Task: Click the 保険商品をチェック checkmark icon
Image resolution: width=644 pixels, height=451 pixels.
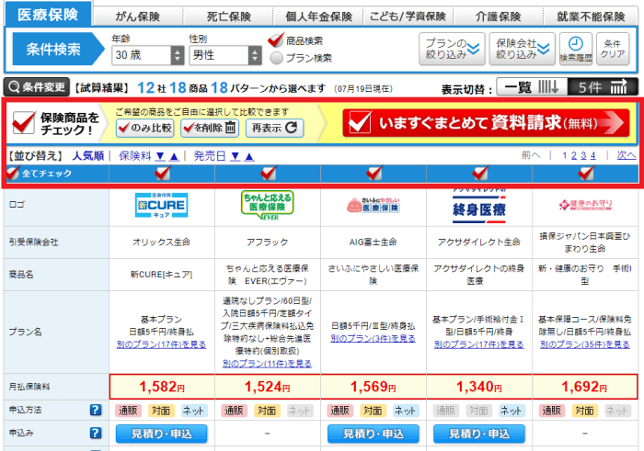Action: (23, 122)
